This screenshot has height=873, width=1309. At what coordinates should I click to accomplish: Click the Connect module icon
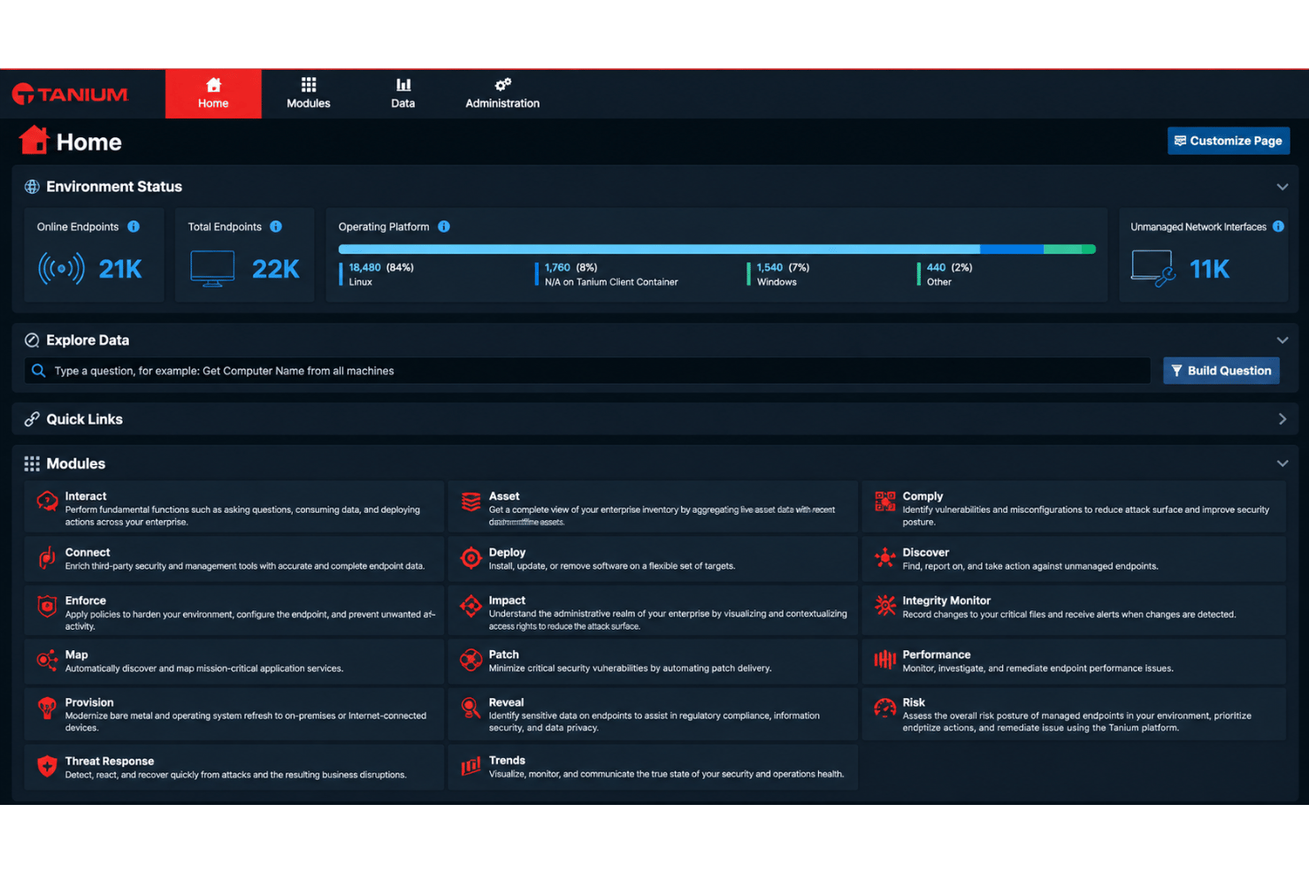click(x=47, y=557)
